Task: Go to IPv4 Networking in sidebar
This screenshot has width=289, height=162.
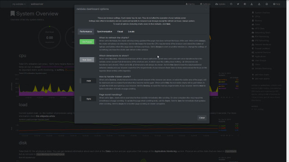Action: (260, 36)
